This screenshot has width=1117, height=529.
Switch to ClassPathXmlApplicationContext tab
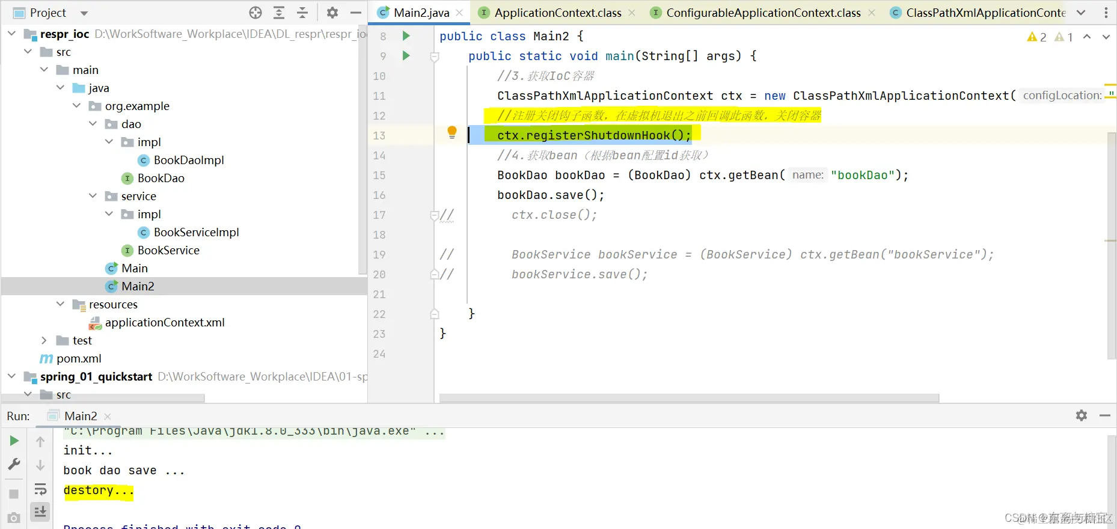point(978,13)
